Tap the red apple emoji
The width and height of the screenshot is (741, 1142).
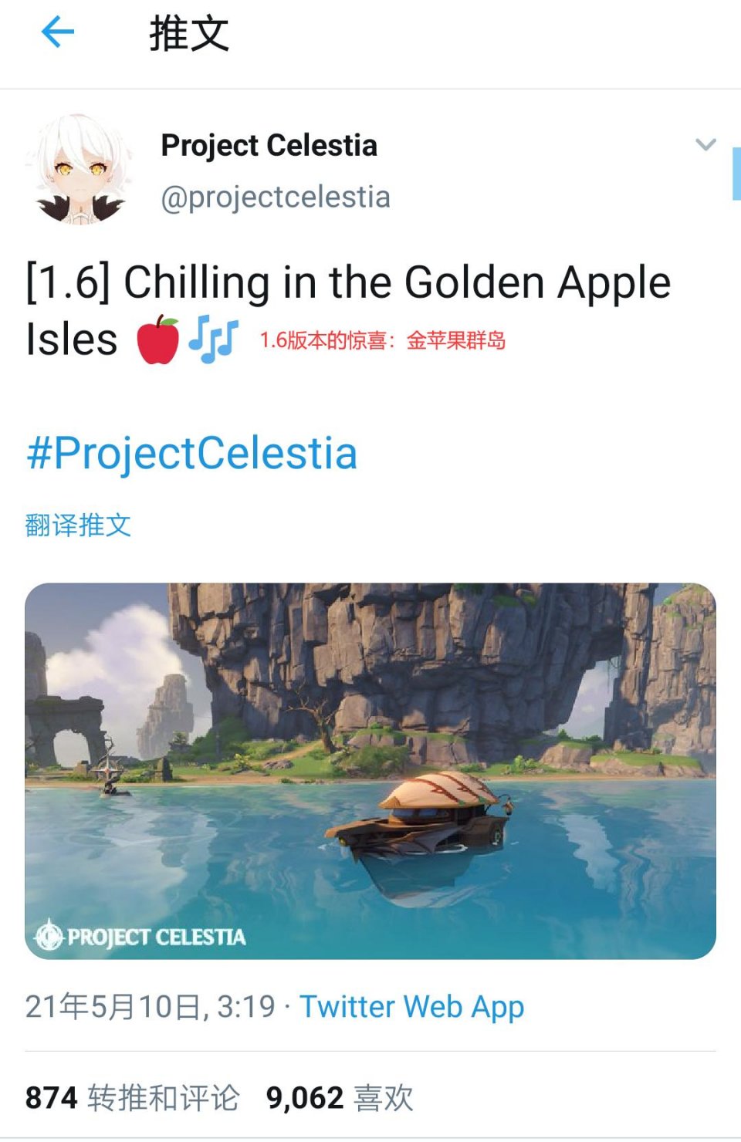point(158,339)
